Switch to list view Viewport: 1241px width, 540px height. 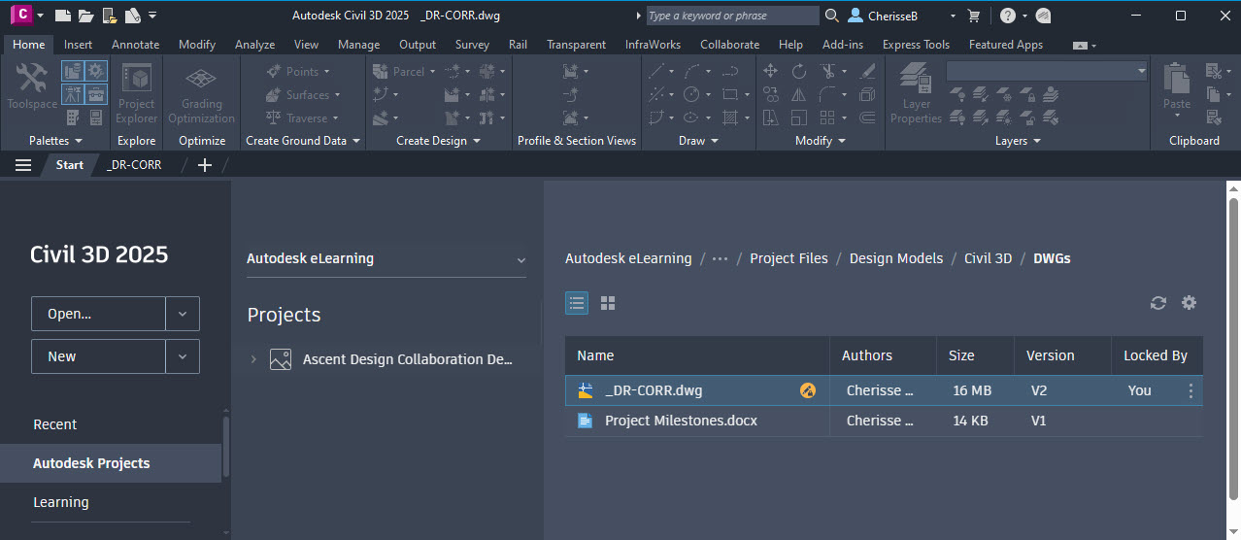(x=577, y=303)
